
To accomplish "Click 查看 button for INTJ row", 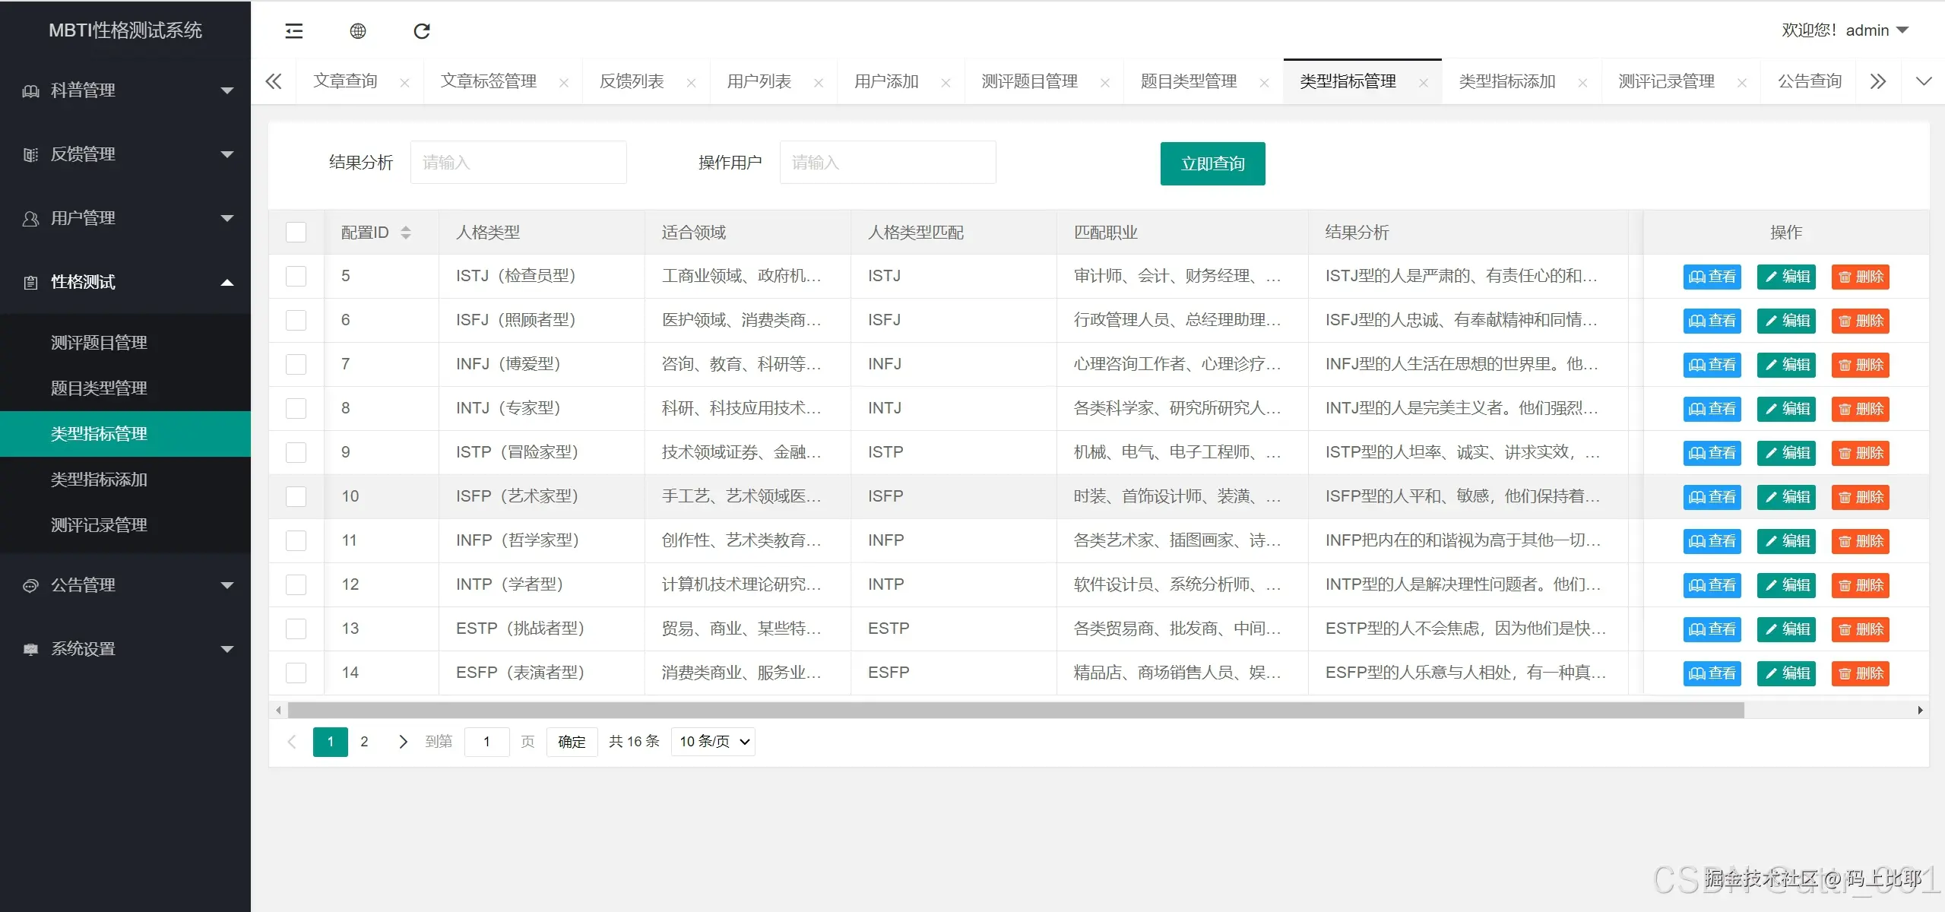I will click(1712, 409).
